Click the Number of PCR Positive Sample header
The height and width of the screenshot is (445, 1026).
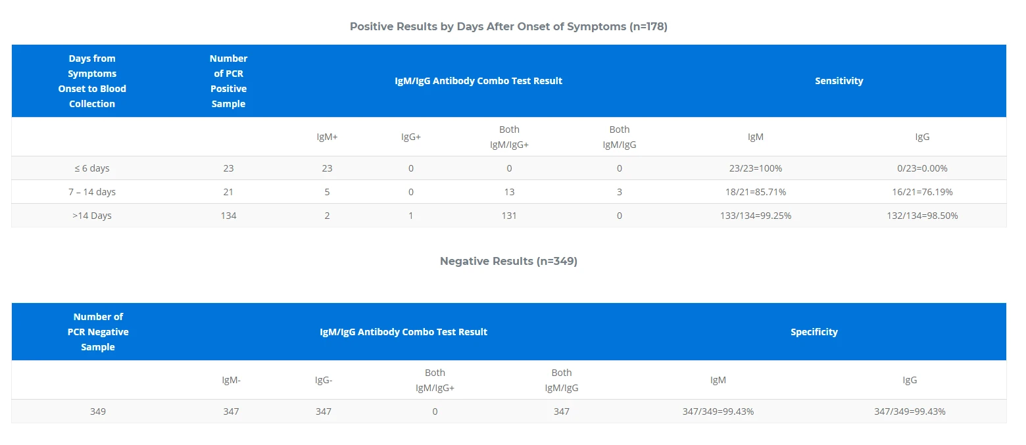point(229,81)
